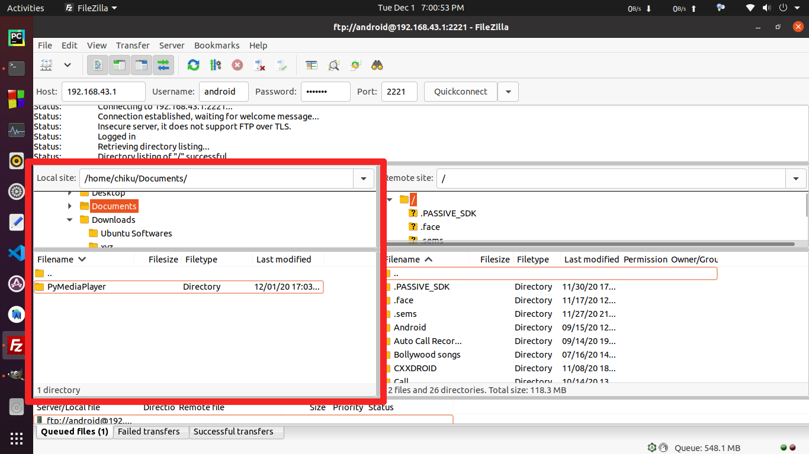Open the File menu
This screenshot has width=809, height=454.
click(45, 46)
